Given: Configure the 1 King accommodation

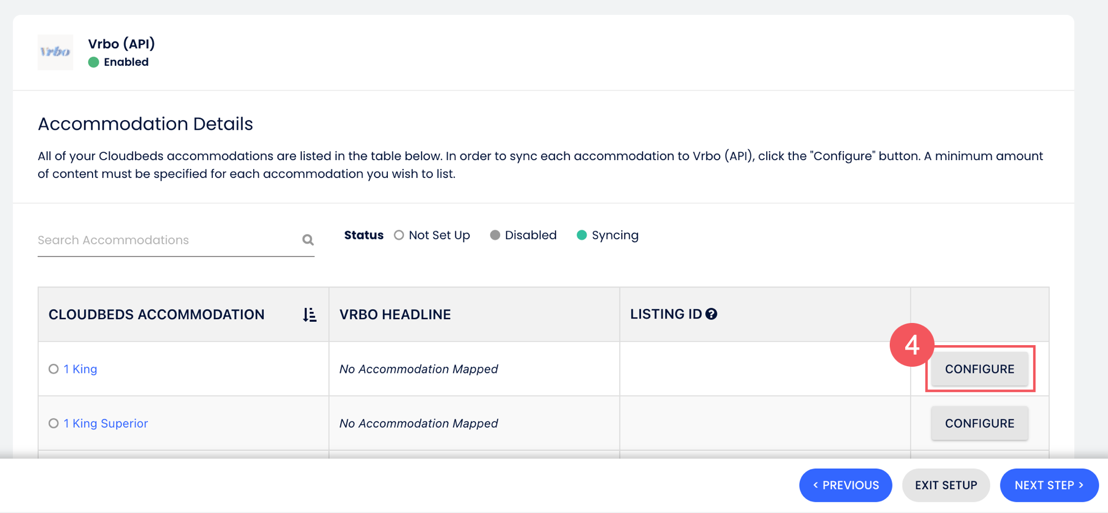Looking at the screenshot, I should [x=979, y=369].
